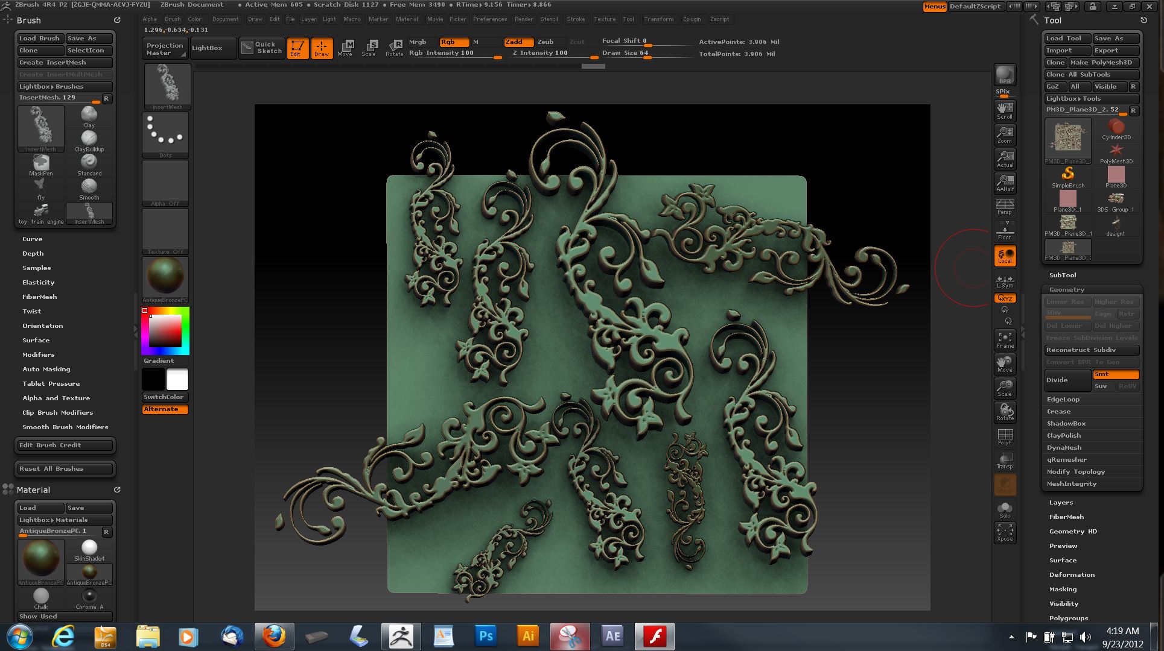This screenshot has width=1164, height=651.
Task: Open the Transform menu
Action: click(x=659, y=19)
